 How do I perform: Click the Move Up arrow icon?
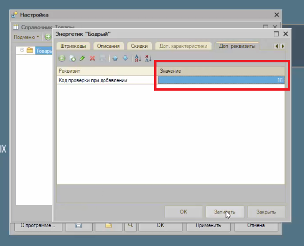(x=115, y=58)
